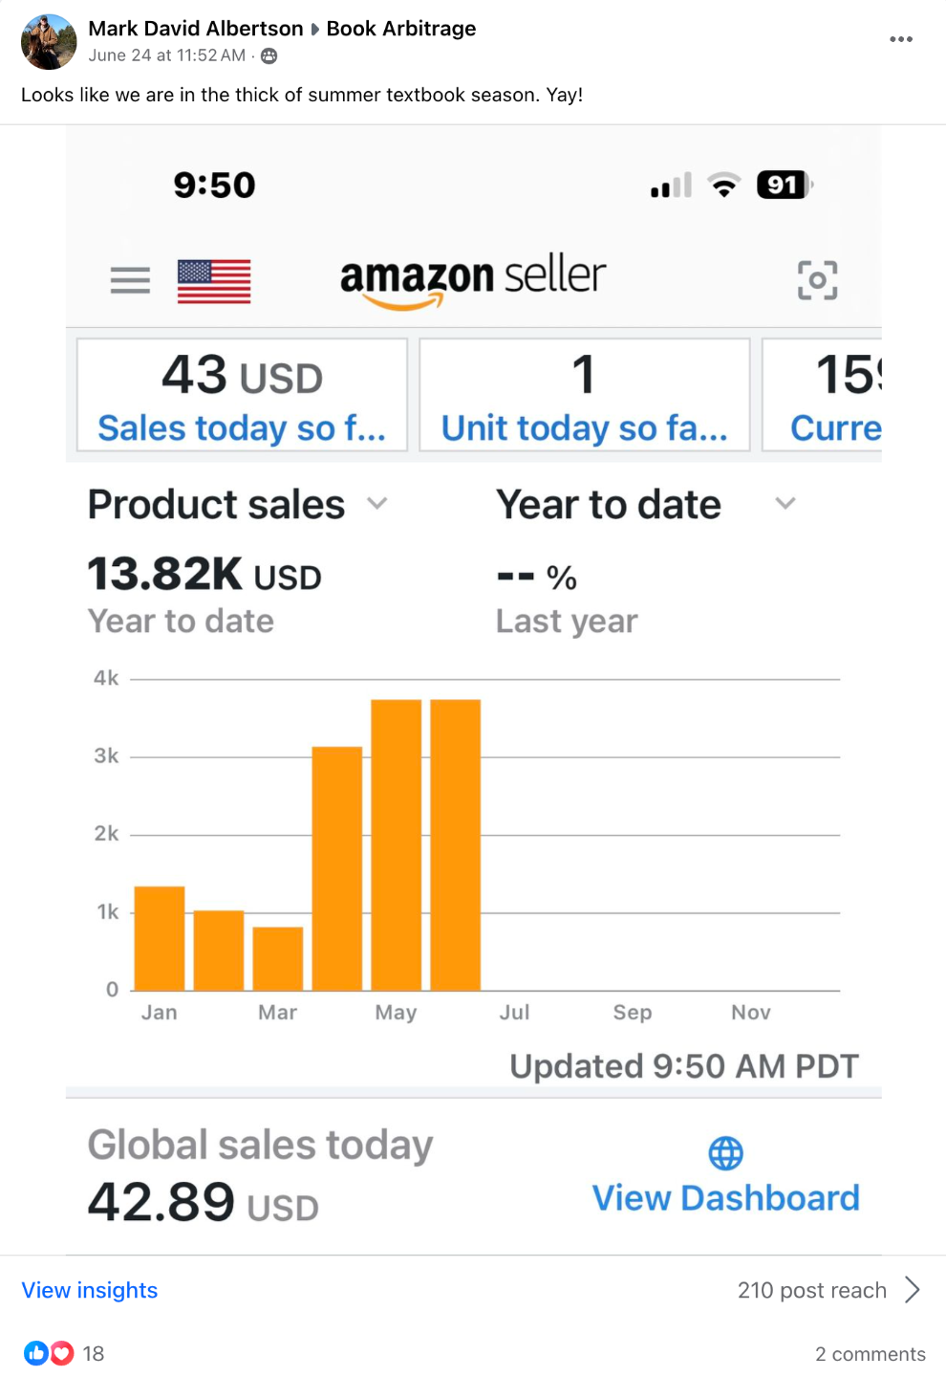Click the blue like reaction icon
The height and width of the screenshot is (1377, 946).
tap(36, 1353)
